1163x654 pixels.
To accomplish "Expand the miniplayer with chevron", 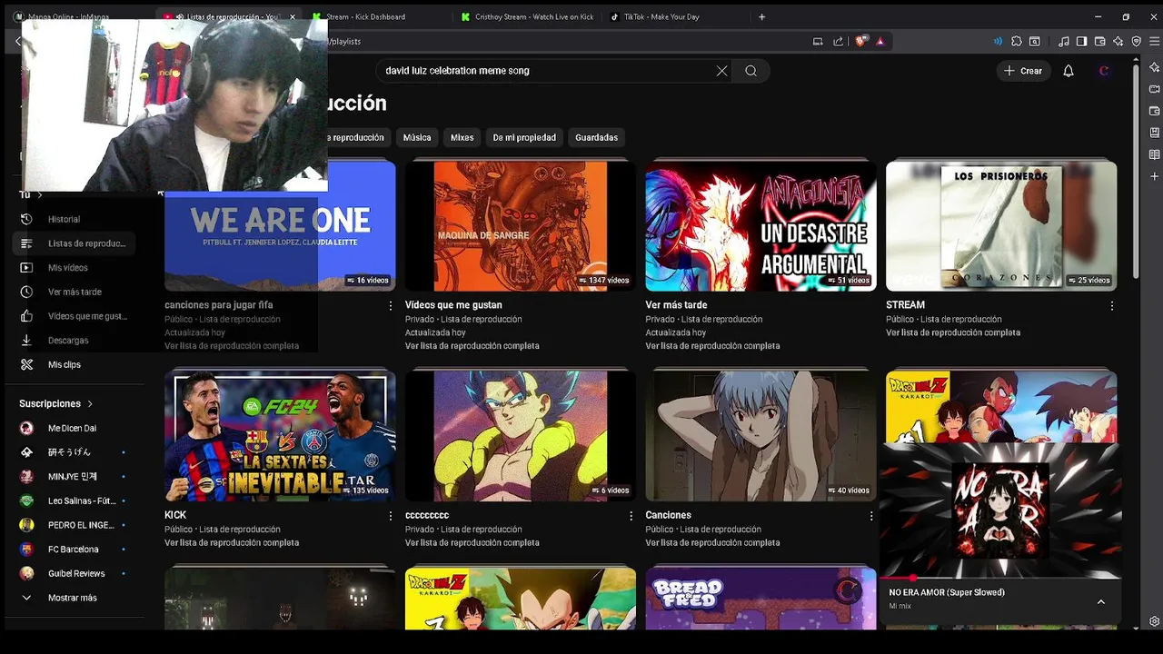I will coord(1101,601).
